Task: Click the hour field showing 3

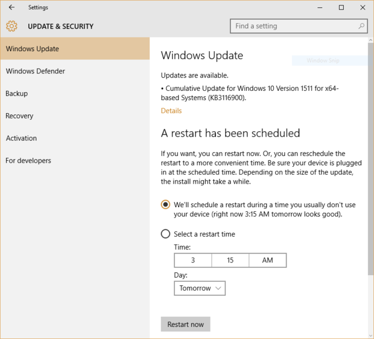Action: 193,260
